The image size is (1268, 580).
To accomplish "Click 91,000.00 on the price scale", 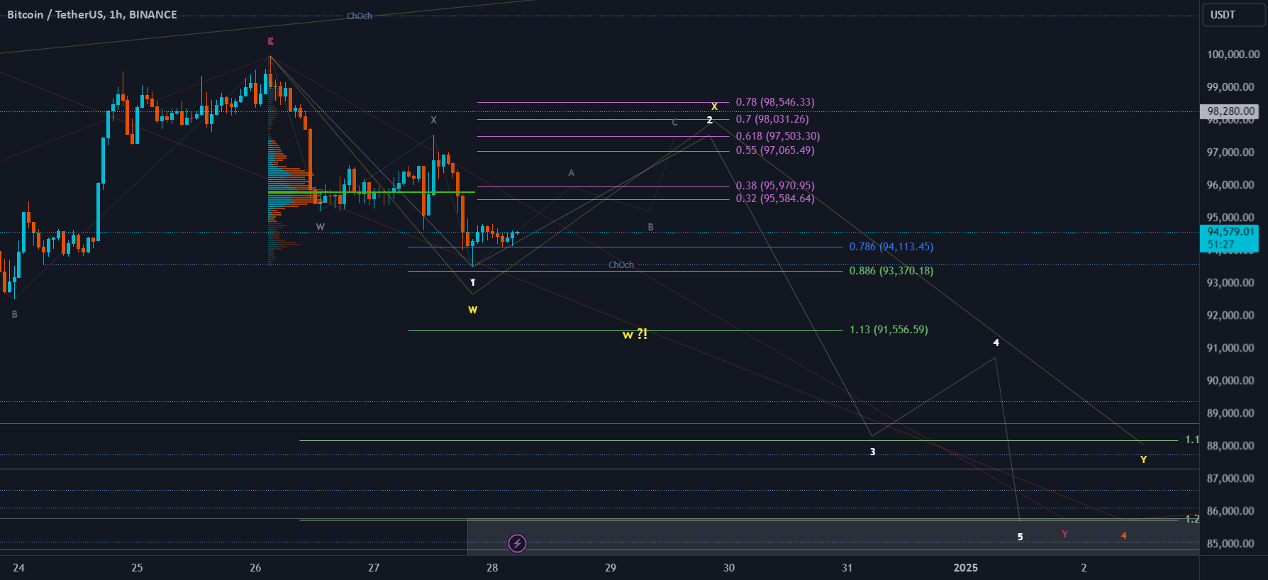I will (1230, 348).
